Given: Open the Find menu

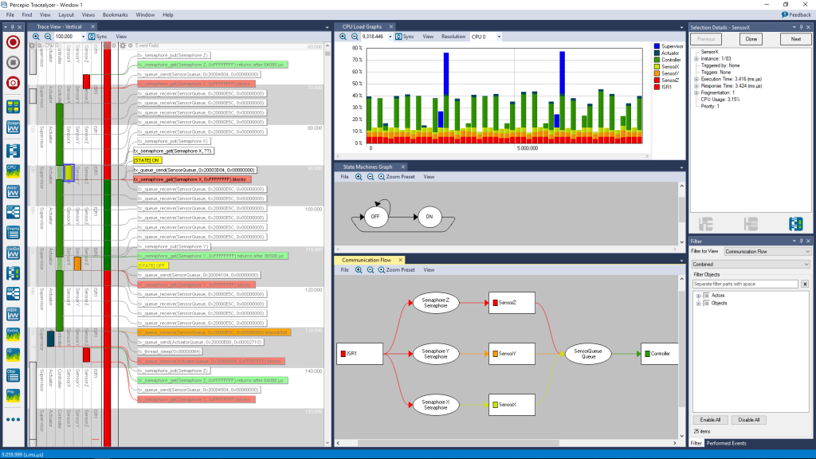Looking at the screenshot, I should 26,14.
